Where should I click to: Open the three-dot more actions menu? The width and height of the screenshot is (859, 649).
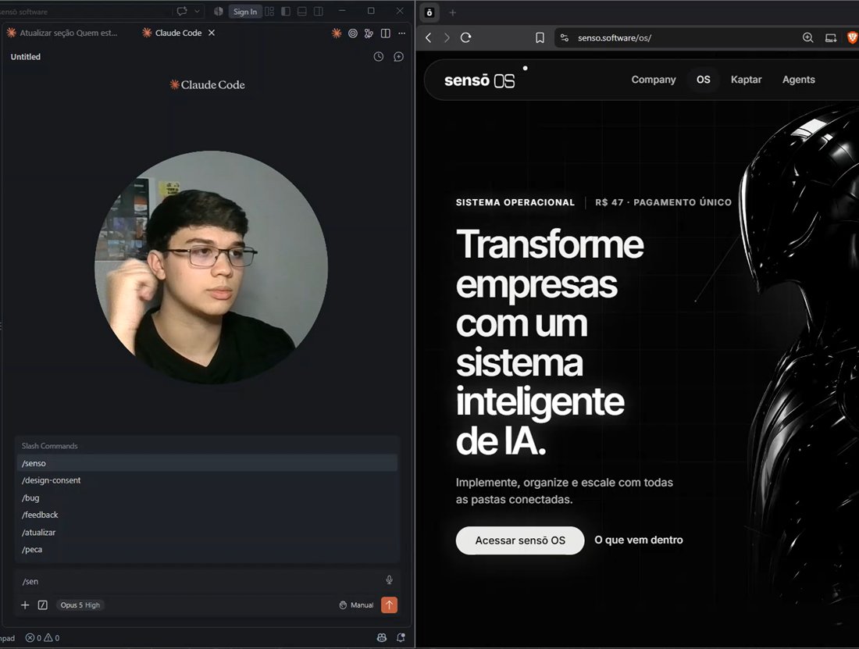[402, 34]
